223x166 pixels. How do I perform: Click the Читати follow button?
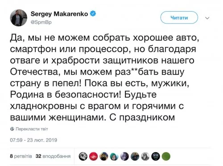point(179,17)
